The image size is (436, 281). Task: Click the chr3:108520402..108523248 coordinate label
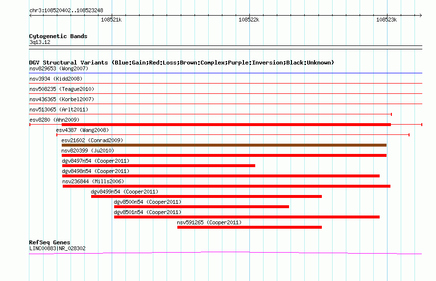(66, 10)
